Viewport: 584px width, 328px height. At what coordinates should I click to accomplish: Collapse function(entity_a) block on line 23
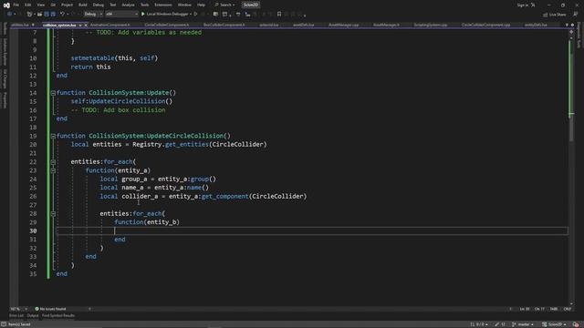[x=53, y=170]
